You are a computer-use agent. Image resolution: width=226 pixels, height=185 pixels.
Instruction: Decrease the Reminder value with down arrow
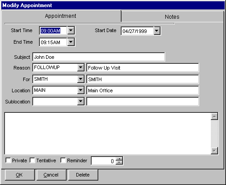(x=119, y=163)
